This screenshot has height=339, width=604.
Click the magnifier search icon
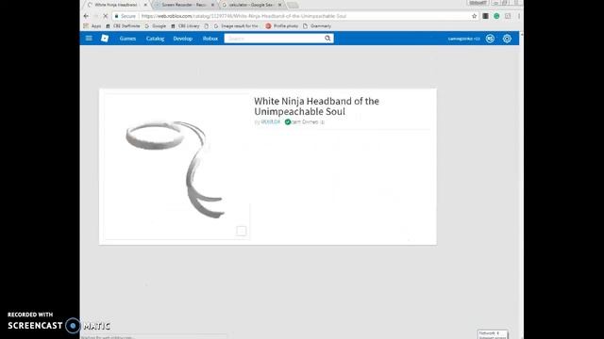(327, 39)
